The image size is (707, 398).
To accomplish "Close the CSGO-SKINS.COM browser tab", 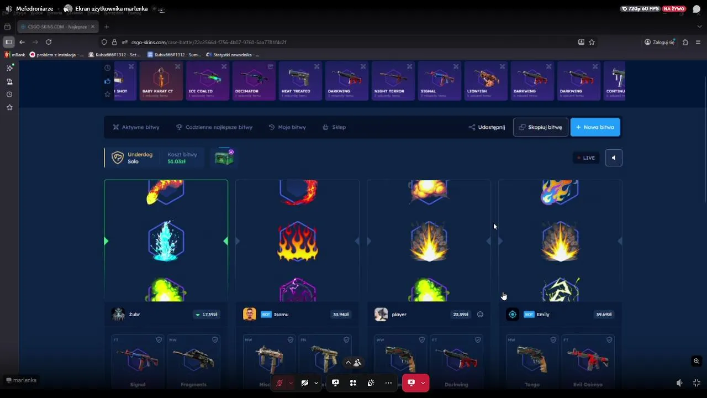I will pos(93,27).
